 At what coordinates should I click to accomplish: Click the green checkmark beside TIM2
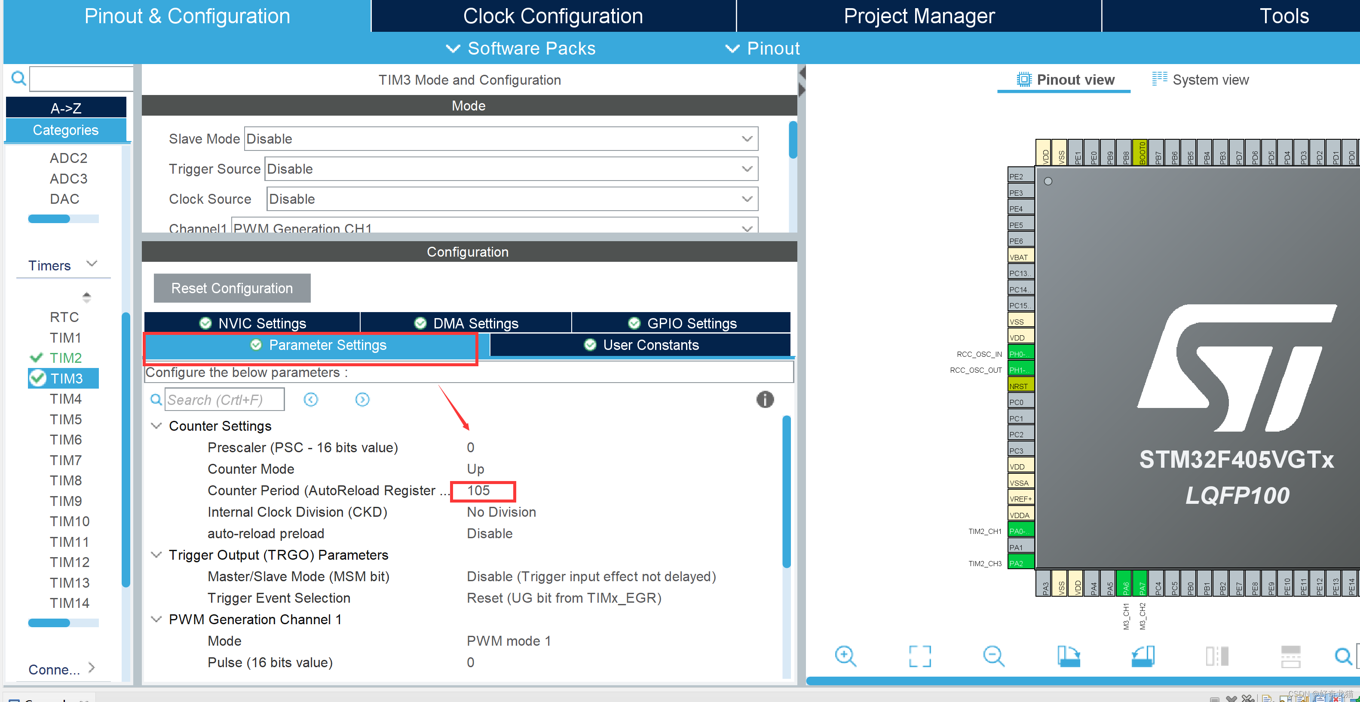point(37,357)
